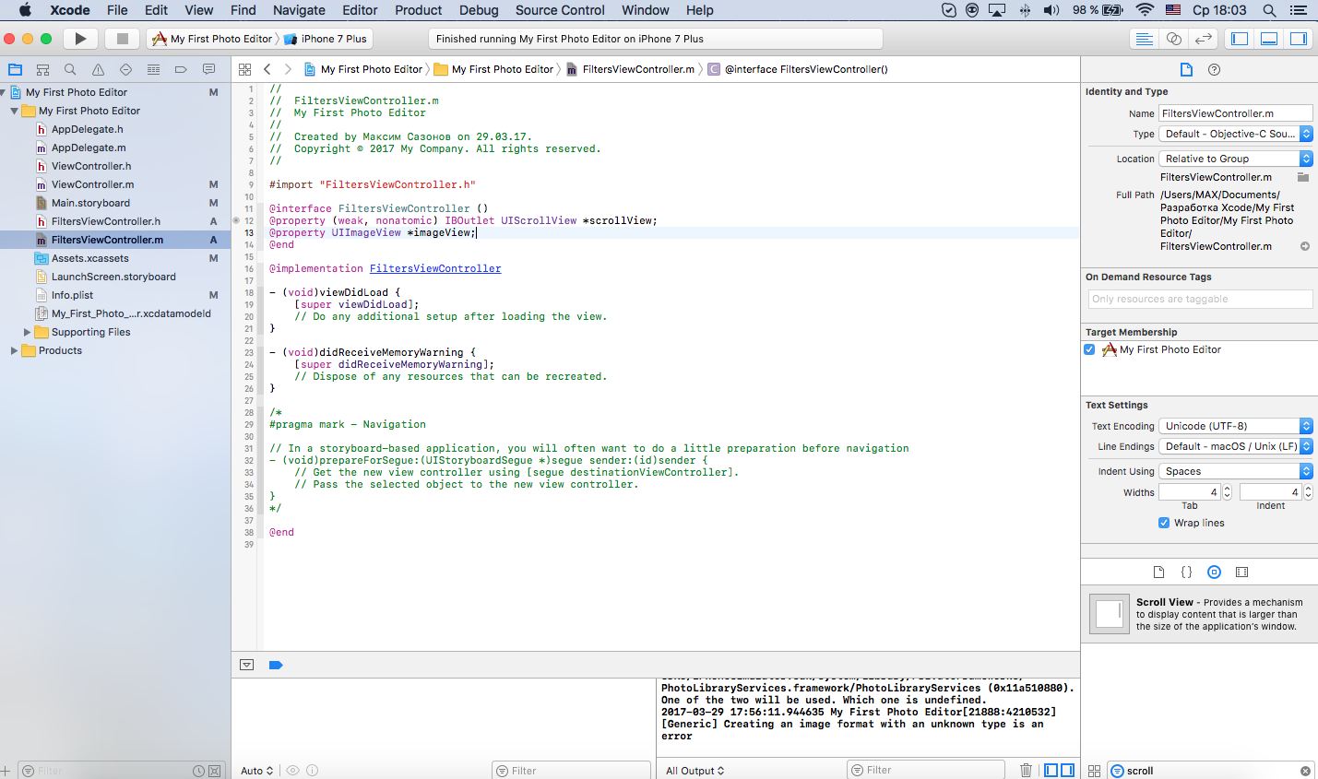
Task: Switch to the Version editor
Action: (x=1203, y=39)
